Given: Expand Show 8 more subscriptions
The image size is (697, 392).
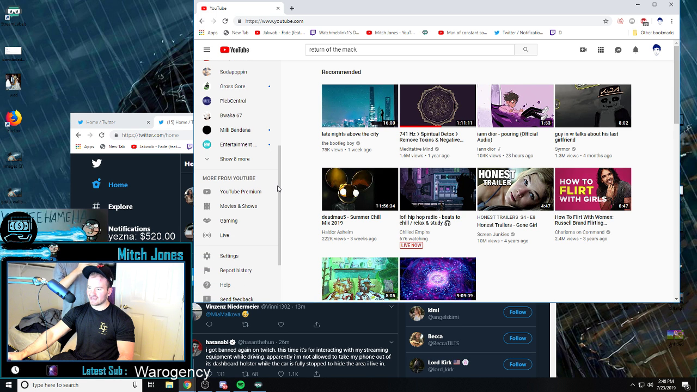Looking at the screenshot, I should click(x=235, y=159).
